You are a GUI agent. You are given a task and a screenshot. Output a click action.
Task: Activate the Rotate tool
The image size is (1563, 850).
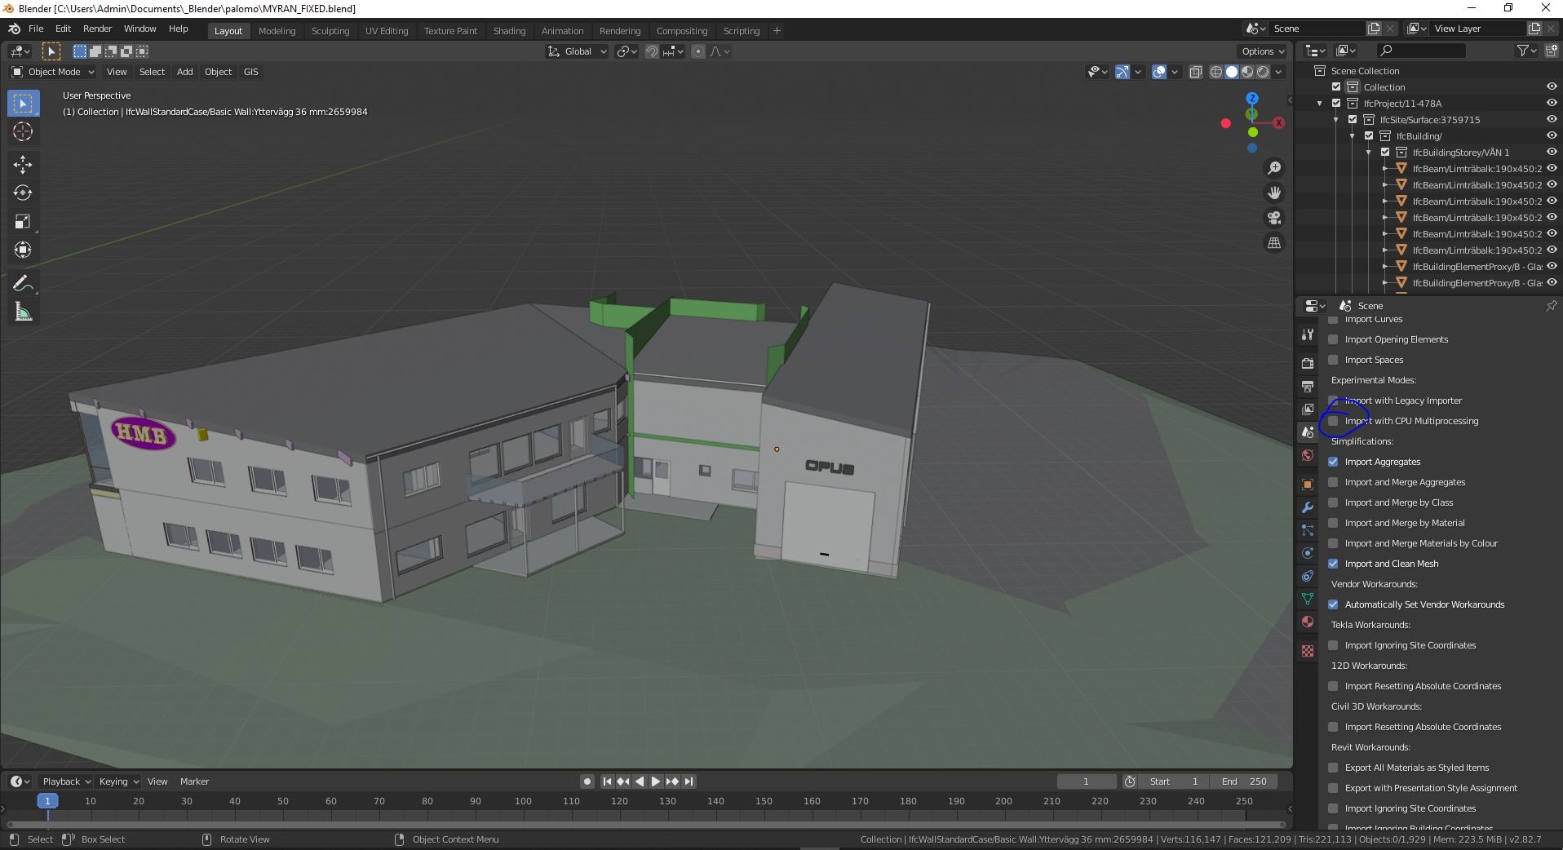point(23,193)
